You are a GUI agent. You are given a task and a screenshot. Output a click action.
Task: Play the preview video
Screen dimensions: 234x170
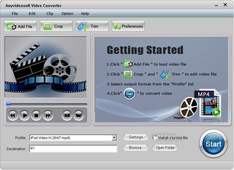pyautogui.click(x=25, y=115)
